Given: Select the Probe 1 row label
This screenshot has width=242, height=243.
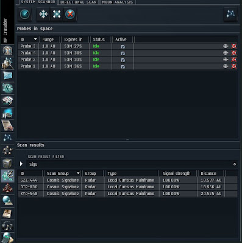Looking at the screenshot, I should (28, 66).
